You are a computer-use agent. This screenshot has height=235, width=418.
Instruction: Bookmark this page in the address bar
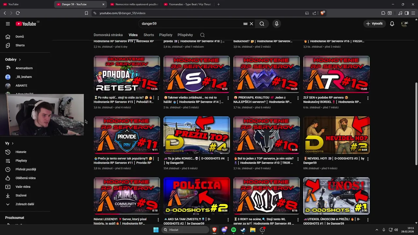pos(86,13)
